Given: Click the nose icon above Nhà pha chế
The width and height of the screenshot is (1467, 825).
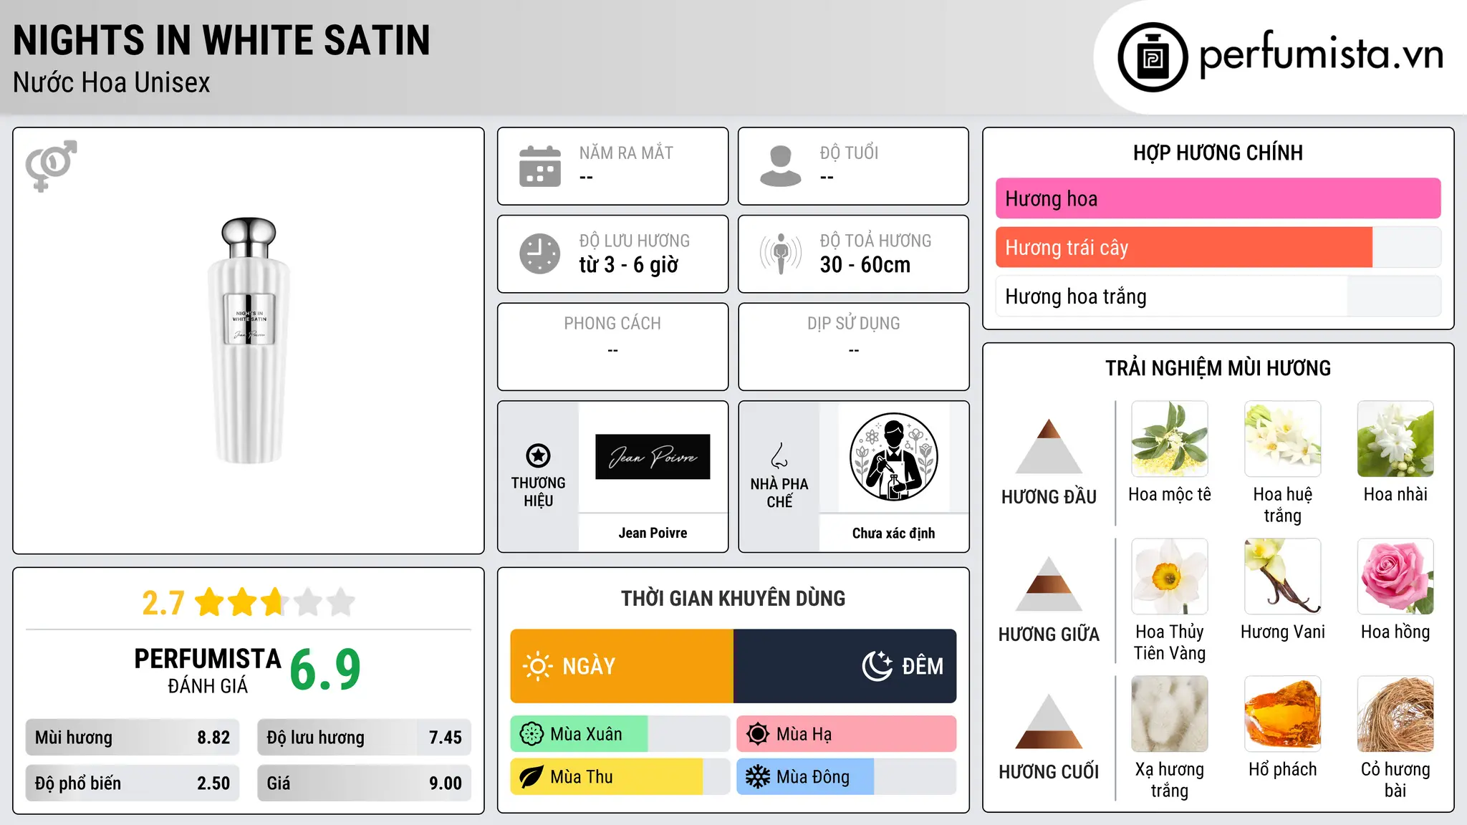Looking at the screenshot, I should coord(779,455).
